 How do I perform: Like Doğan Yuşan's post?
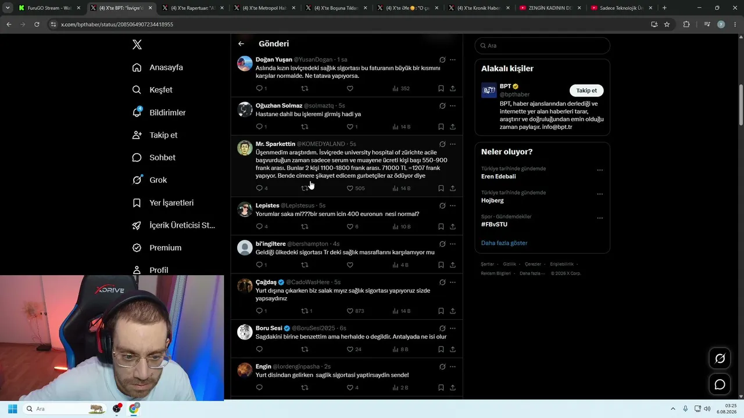(x=350, y=88)
